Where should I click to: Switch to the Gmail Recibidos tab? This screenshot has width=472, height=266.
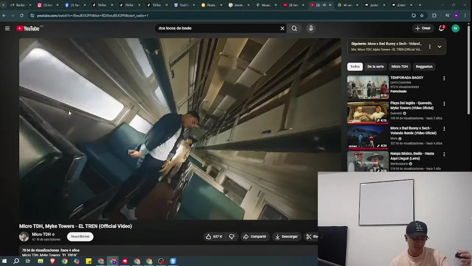click(x=20, y=5)
